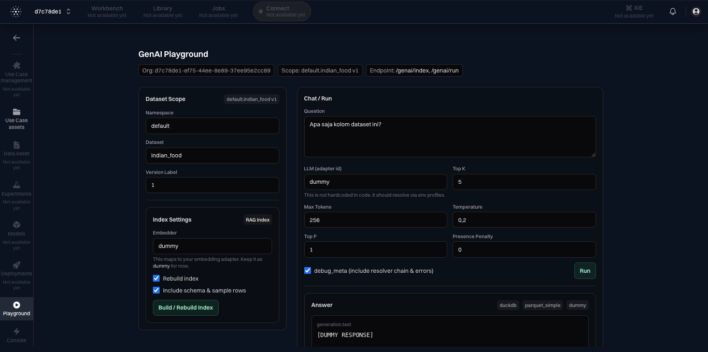Select Playground in the sidebar
708x352 pixels.
click(17, 309)
